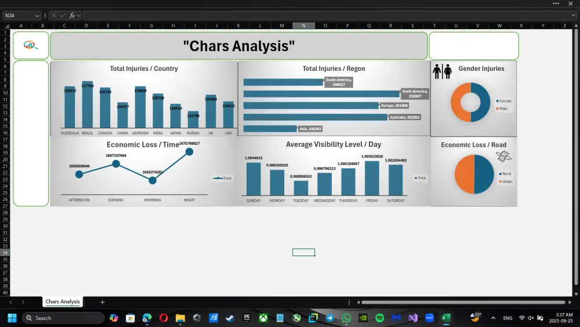
Task: Open Microsoft Store from the taskbar
Action: click(x=130, y=318)
